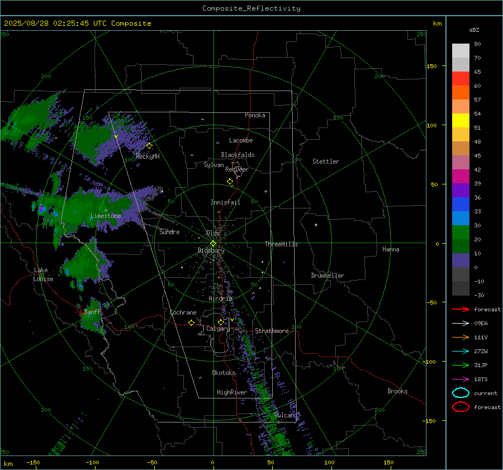Click the Didsbury town label

point(211,250)
